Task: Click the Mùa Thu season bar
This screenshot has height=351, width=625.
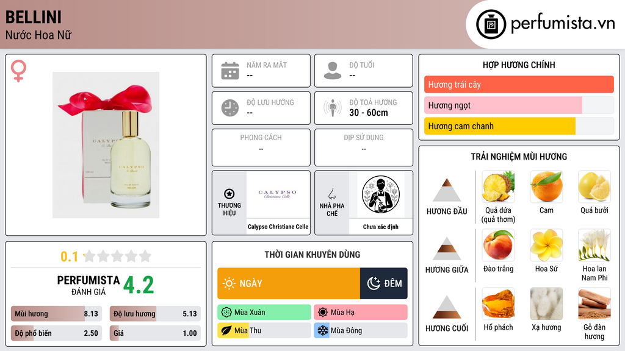Action: (264, 331)
